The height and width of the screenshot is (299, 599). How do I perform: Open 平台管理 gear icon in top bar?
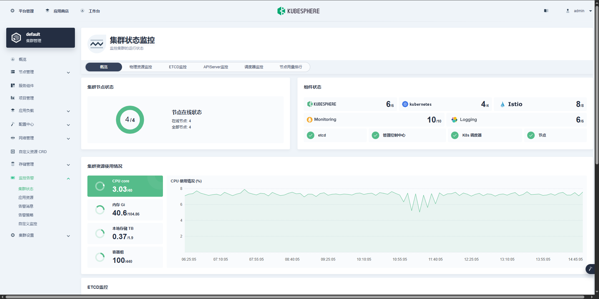(x=12, y=11)
